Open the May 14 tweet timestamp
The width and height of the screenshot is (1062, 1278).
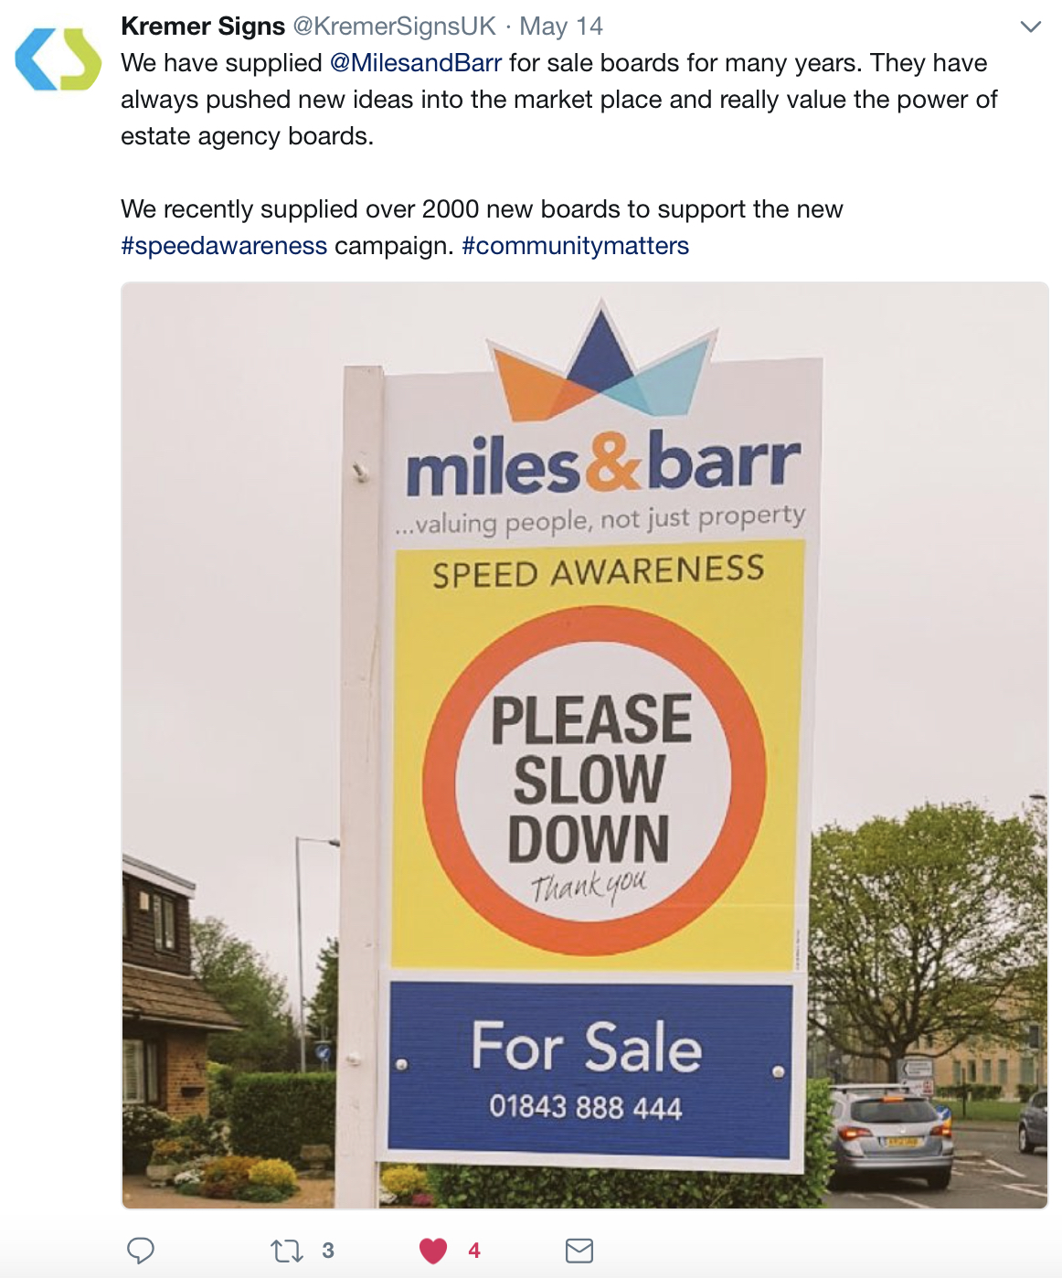(561, 26)
